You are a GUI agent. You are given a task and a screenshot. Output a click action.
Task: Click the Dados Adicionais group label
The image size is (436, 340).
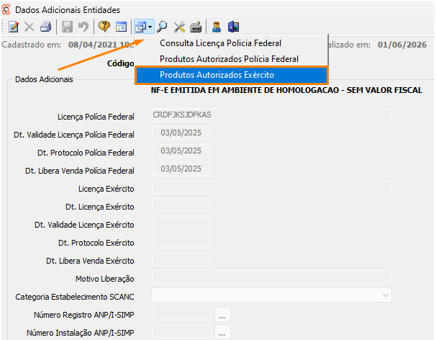pyautogui.click(x=44, y=79)
